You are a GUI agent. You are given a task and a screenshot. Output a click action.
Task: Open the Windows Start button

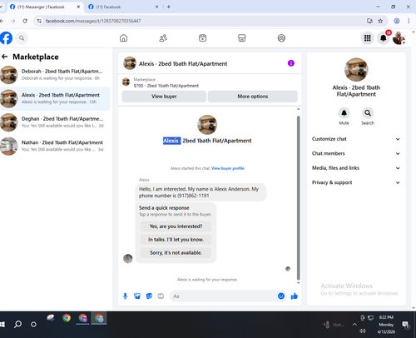point(2,324)
